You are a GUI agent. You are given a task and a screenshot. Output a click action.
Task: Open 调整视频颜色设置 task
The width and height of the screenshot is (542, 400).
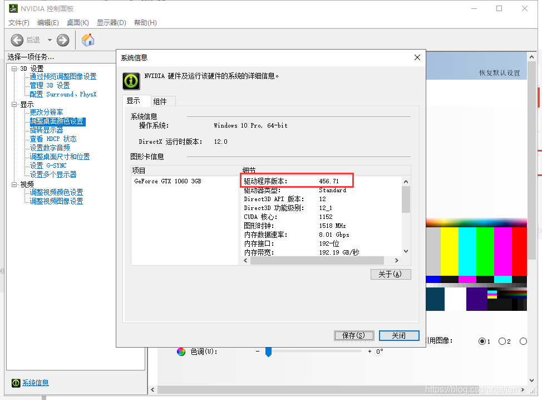click(56, 192)
